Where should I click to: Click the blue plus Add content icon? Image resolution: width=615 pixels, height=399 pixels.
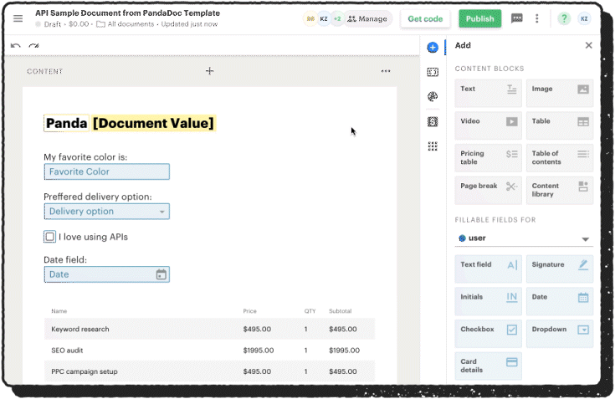click(x=433, y=48)
